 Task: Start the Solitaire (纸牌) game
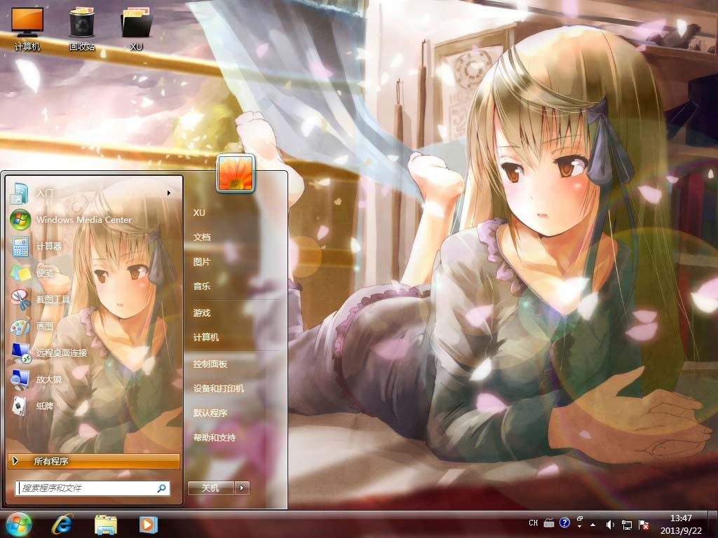44,406
